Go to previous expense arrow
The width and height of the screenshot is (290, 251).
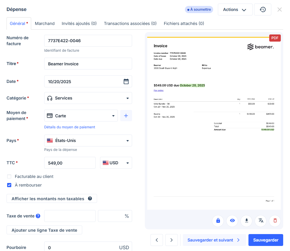tap(157, 240)
